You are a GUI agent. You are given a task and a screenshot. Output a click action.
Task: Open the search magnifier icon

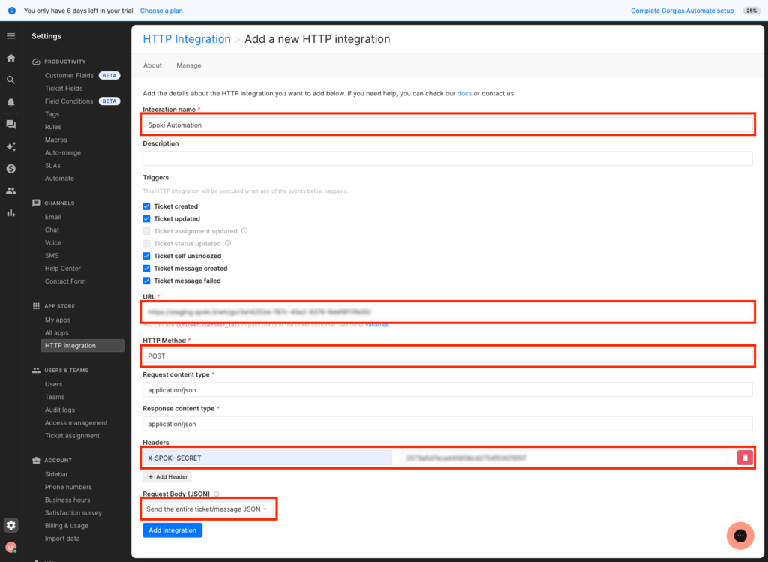click(10, 80)
